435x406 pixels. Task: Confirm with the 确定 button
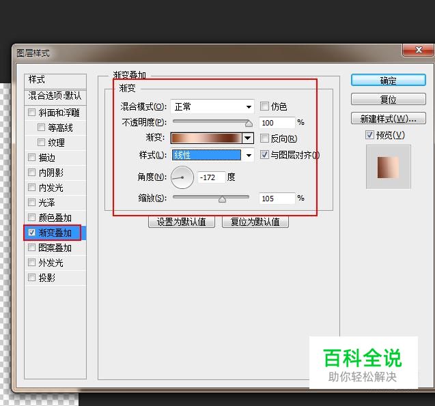[x=388, y=81]
